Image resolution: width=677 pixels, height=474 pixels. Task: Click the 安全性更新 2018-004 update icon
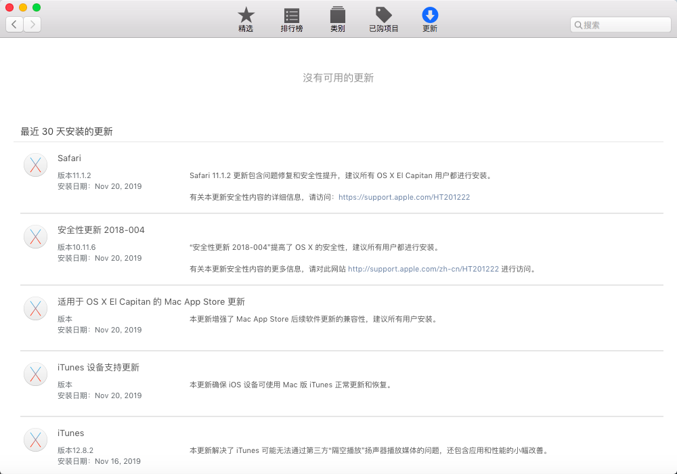coord(35,236)
